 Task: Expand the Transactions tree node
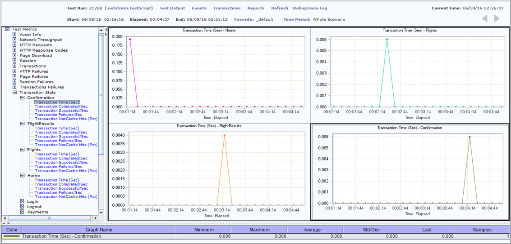(14, 66)
